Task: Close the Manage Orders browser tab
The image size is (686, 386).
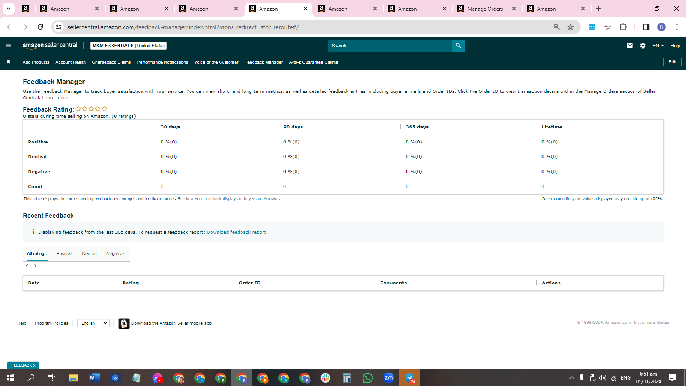Action: pos(514,9)
